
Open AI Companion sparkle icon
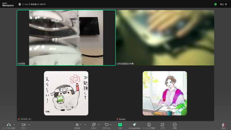[134, 125]
